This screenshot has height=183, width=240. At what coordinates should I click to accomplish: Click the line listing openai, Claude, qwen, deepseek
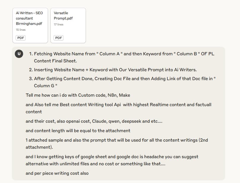click(94, 121)
